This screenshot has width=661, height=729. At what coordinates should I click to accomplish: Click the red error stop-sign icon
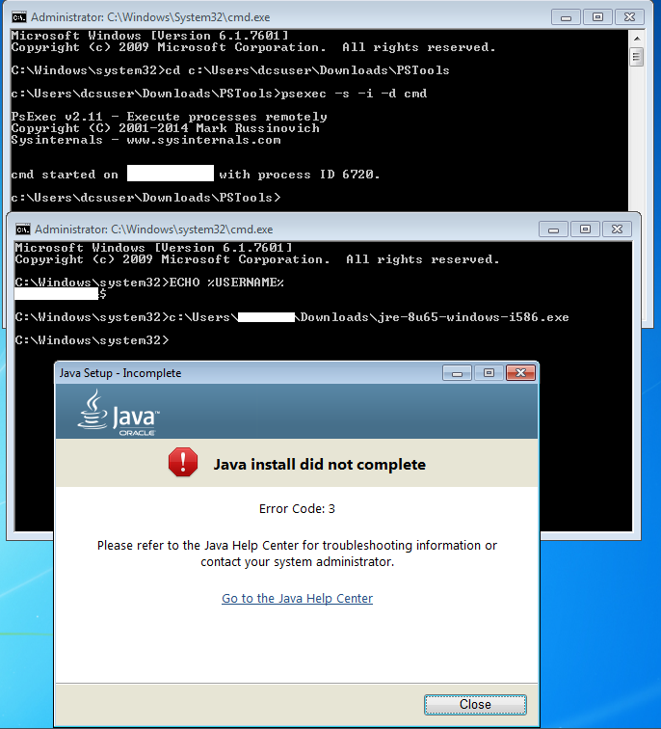pos(182,464)
